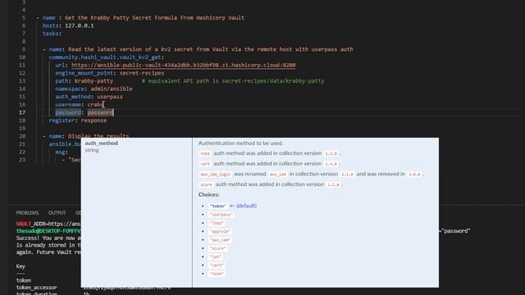
Task: Click the 'token_accessor' row in terminal output
Action: pyautogui.click(x=37, y=288)
